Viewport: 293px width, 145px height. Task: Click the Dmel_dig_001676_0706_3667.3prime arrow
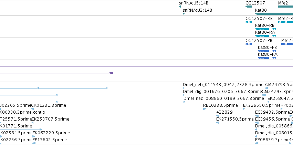pyautogui.click(x=184, y=95)
